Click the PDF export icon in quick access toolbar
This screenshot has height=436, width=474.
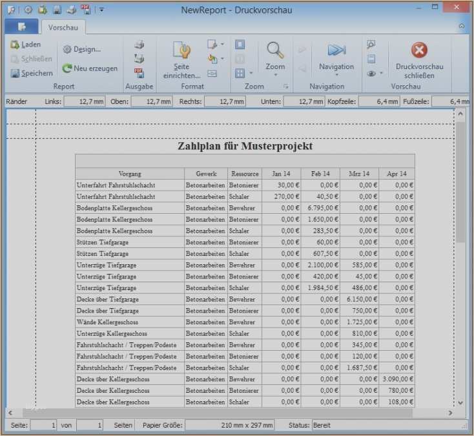(x=85, y=10)
